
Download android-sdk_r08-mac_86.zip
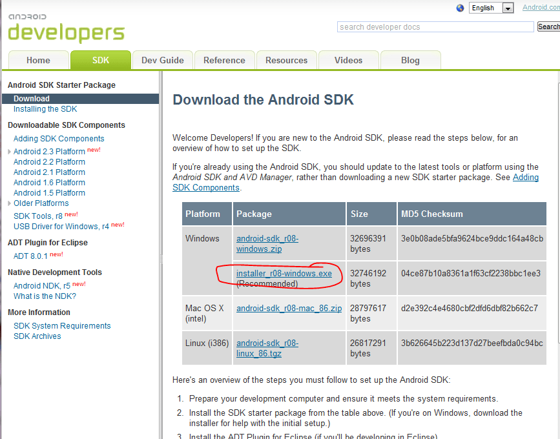[x=289, y=308]
